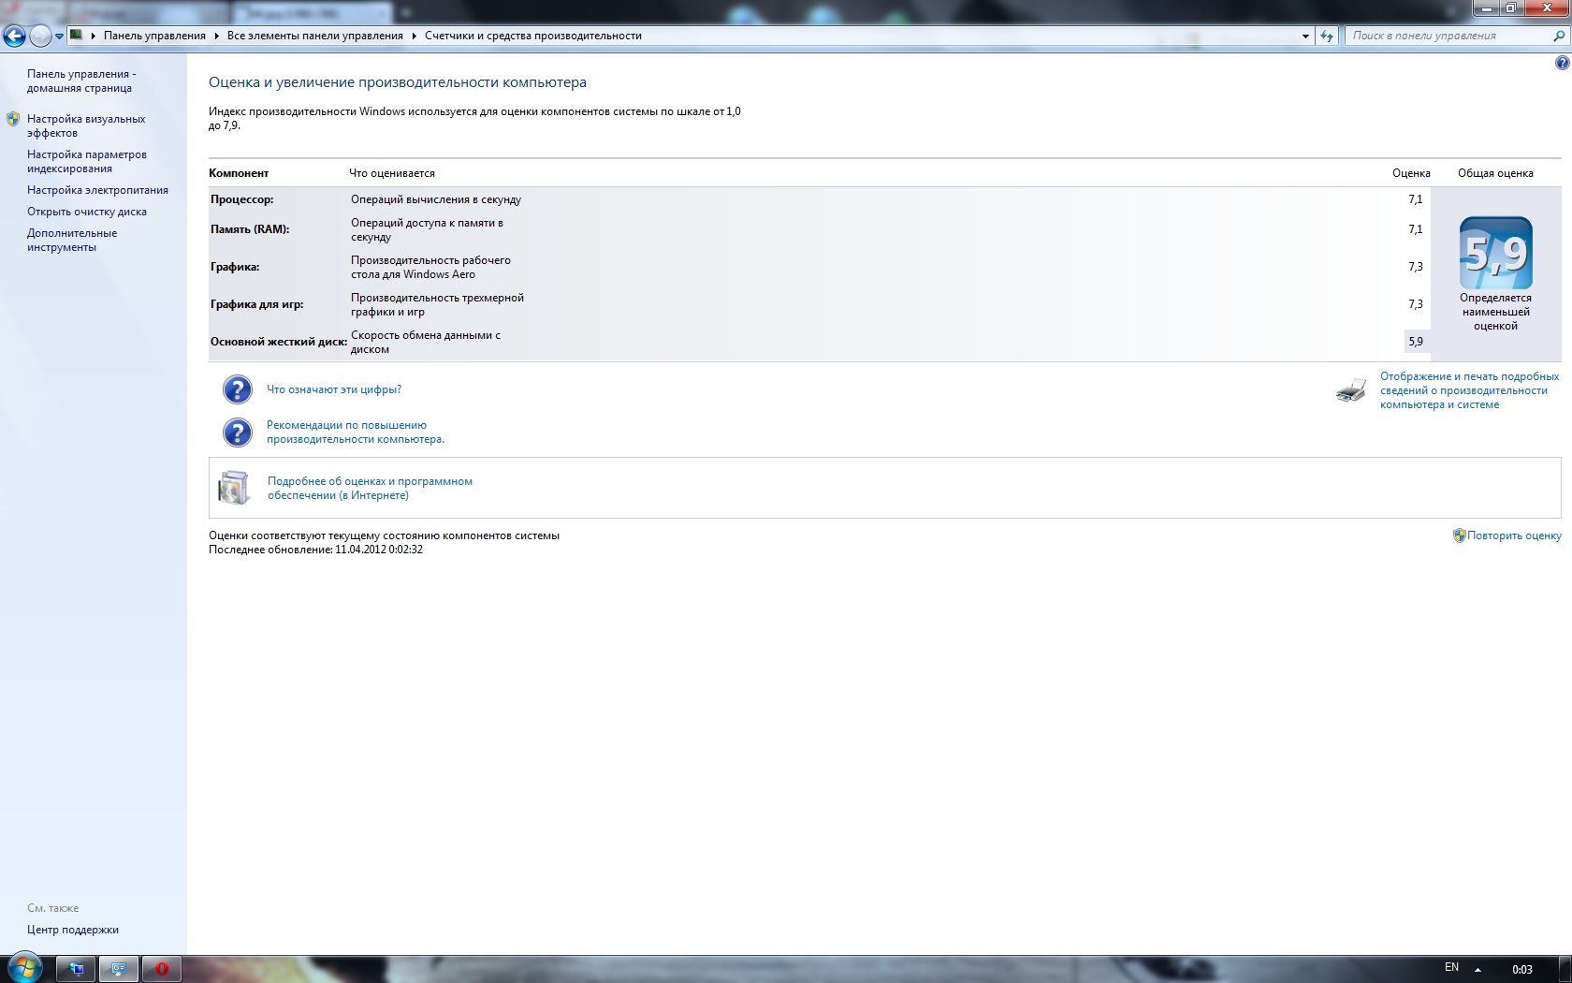Switch to the Control Panel taskbar button
The height and width of the screenshot is (983, 1572).
119,969
